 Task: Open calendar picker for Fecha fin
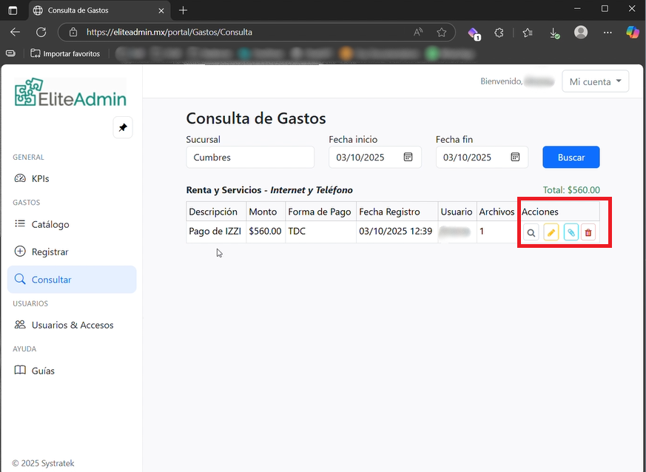pyautogui.click(x=515, y=158)
